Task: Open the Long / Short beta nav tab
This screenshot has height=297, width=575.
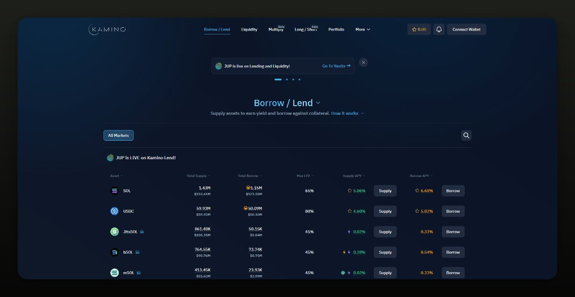Action: 306,29
